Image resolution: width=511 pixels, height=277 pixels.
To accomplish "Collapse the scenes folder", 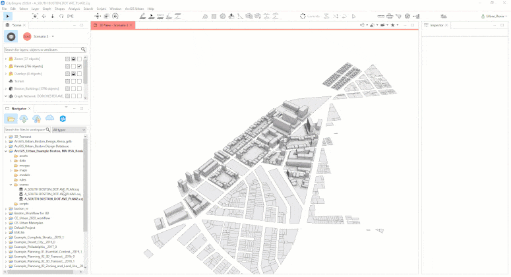I will click(x=11, y=185).
